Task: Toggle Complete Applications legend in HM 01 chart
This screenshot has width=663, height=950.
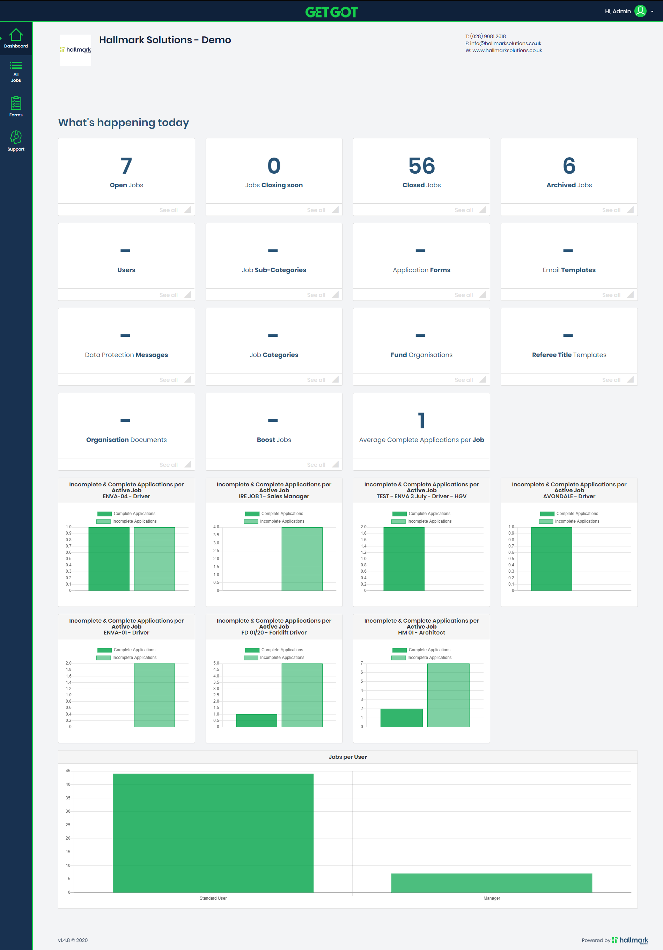Action: (x=422, y=650)
